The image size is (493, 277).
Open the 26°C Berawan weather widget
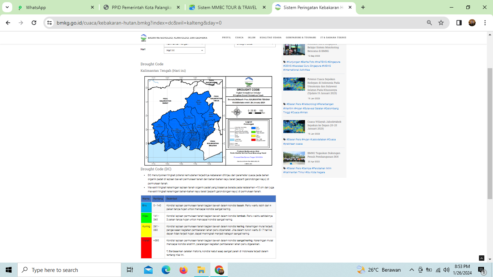point(379,270)
